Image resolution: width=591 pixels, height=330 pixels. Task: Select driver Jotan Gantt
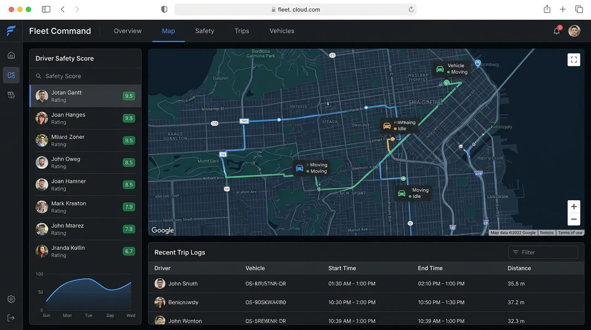point(85,96)
